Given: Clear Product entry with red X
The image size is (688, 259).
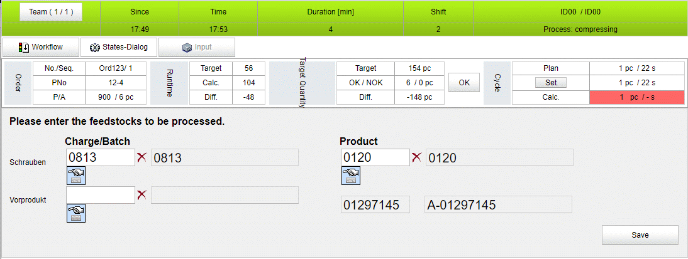Looking at the screenshot, I should tap(416, 157).
